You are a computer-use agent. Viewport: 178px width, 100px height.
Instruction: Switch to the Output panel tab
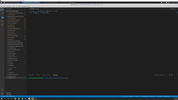tap(38, 75)
